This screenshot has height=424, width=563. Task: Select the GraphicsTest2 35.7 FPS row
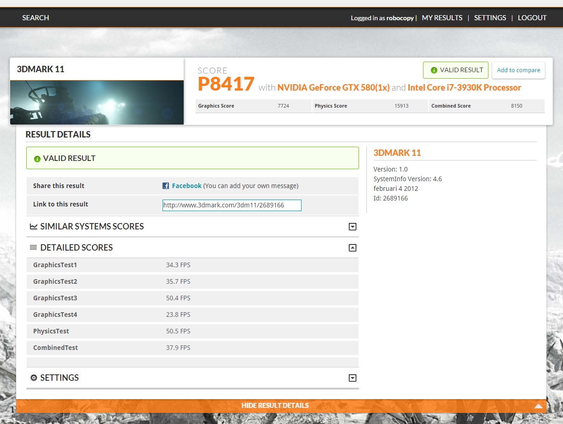pyautogui.click(x=192, y=281)
